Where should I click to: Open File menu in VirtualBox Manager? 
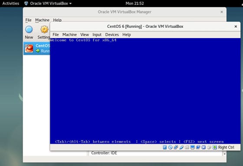pos(28,20)
